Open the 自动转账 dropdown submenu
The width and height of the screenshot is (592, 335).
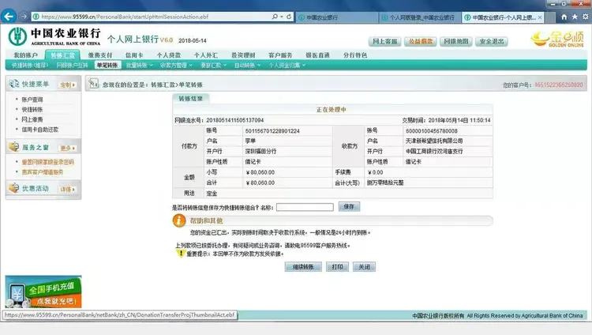pyautogui.click(x=247, y=66)
